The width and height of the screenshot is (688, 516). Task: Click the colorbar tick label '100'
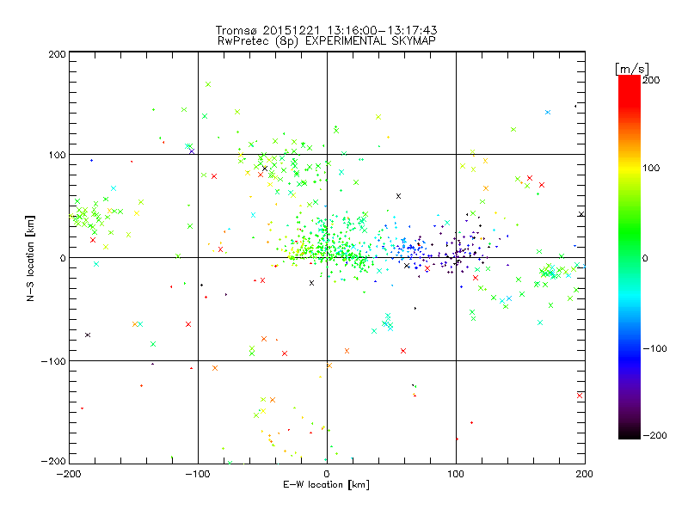click(x=651, y=168)
